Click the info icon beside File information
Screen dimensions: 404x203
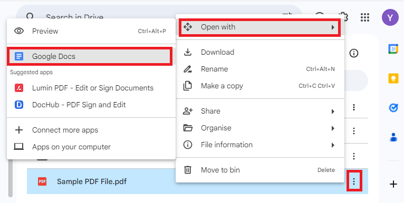point(188,145)
